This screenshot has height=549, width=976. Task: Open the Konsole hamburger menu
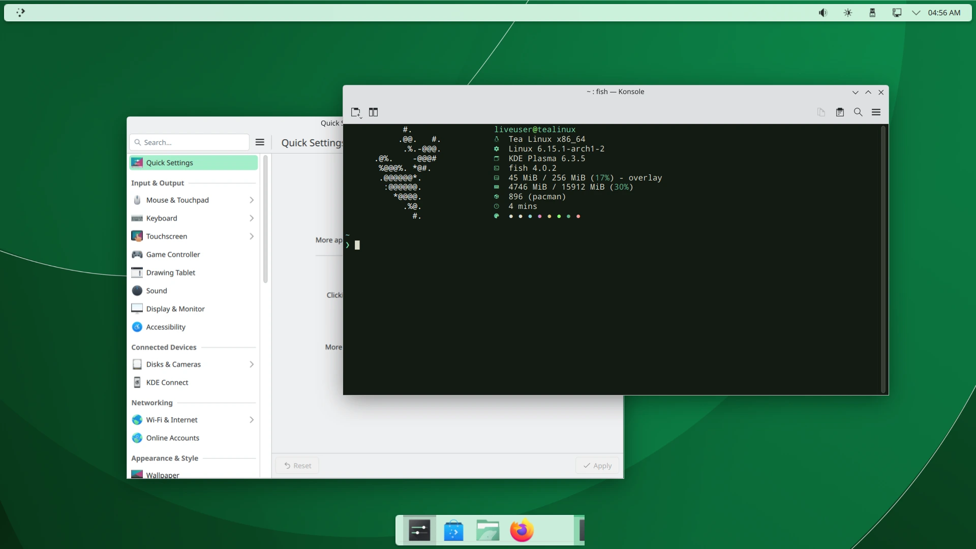coord(876,112)
